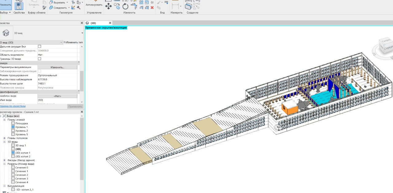Enable the far clipping checkbox

39,47
